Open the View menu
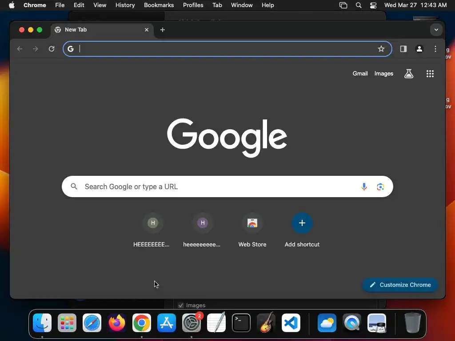The height and width of the screenshot is (341, 455). (x=100, y=5)
